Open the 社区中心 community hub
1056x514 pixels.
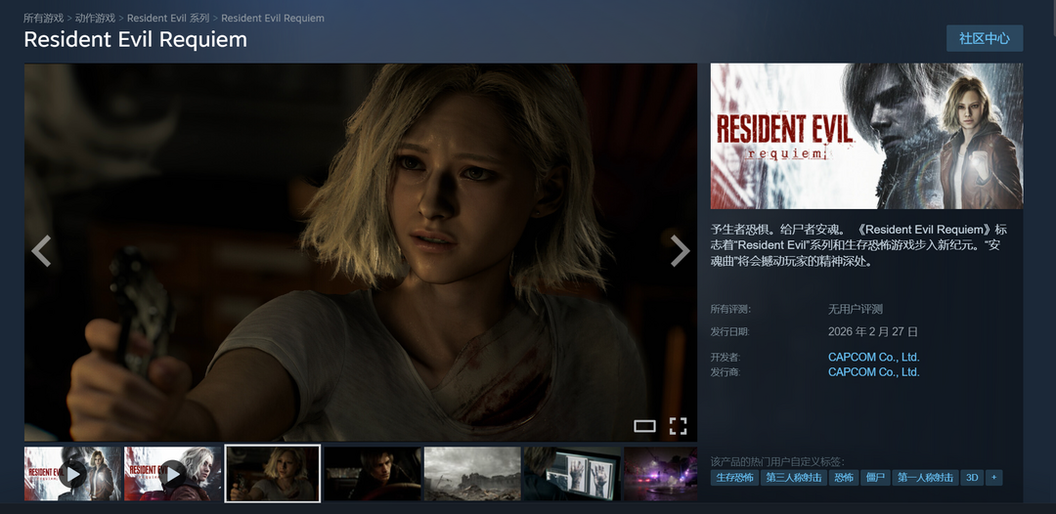[x=984, y=38]
